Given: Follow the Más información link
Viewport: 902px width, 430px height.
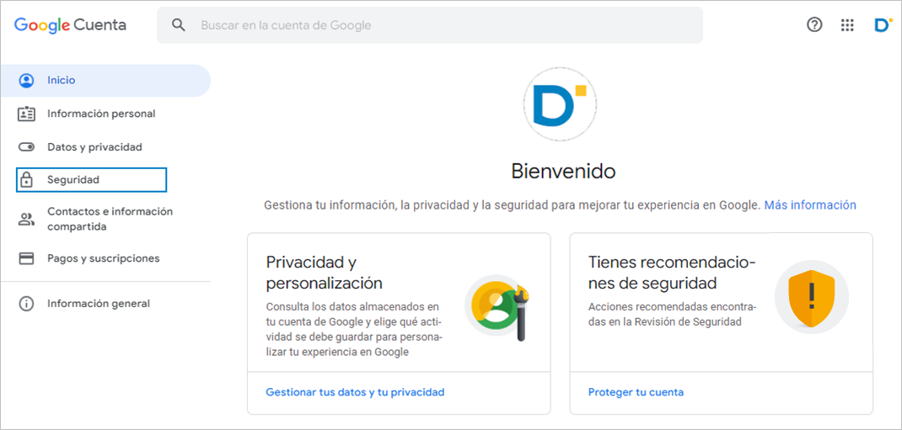Looking at the screenshot, I should tap(810, 205).
